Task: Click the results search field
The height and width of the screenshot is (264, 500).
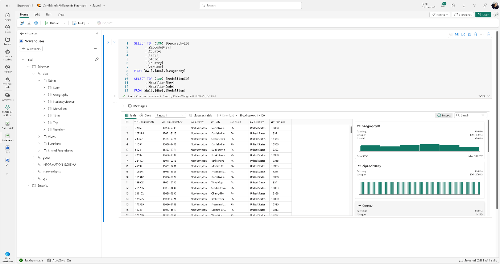Action: click(x=471, y=115)
